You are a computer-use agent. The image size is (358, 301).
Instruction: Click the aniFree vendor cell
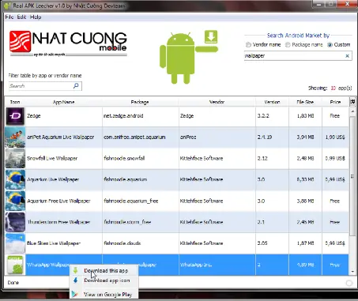pyautogui.click(x=217, y=137)
